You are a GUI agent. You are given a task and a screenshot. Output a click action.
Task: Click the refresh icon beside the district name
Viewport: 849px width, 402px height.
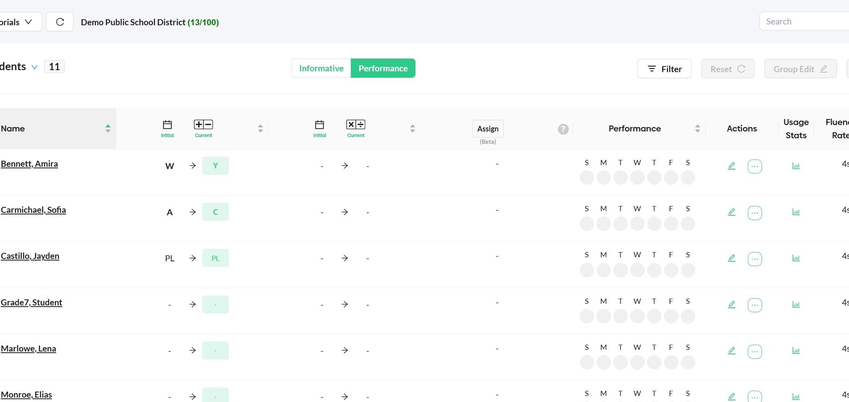point(60,22)
